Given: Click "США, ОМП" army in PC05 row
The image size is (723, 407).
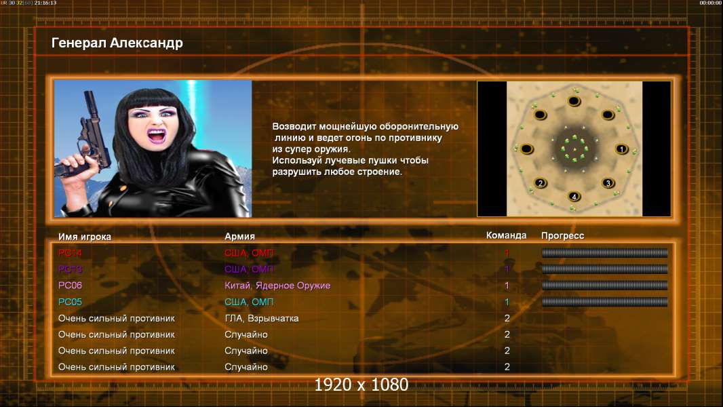Looking at the screenshot, I should (x=249, y=302).
